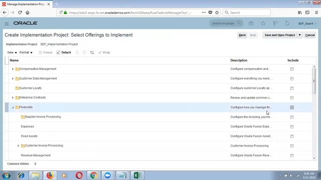Open the SEP_User1 account dropdown
Viewport: 321px width, 180px height.
(x=307, y=23)
